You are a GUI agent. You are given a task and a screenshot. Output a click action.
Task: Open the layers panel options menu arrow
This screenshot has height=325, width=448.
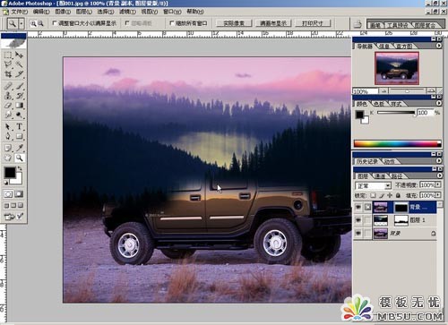(x=439, y=175)
